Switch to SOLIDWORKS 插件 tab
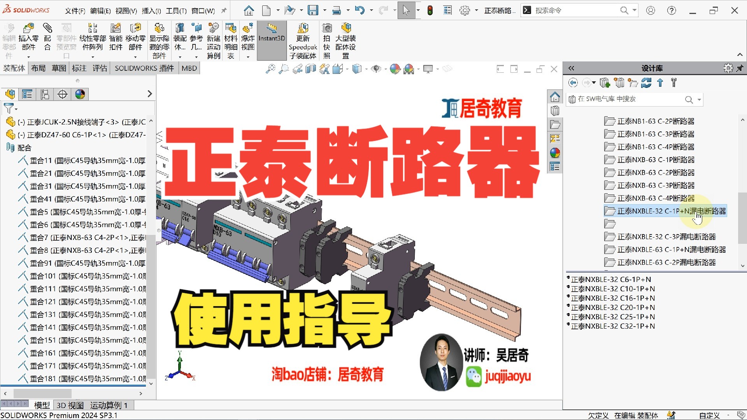Viewport: 747px width, 420px height. (x=144, y=68)
